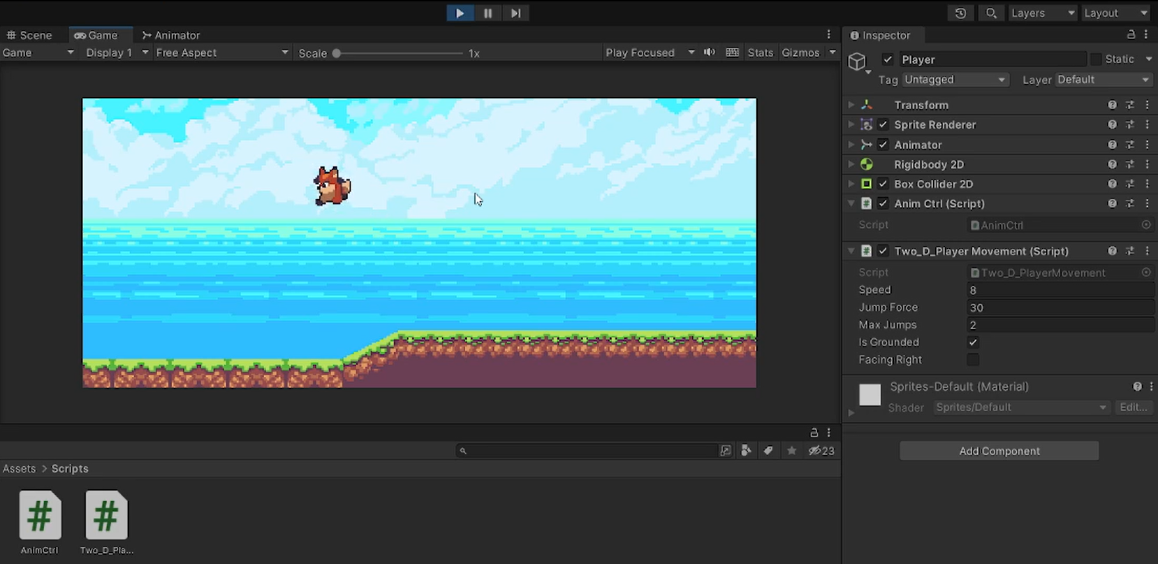
Task: Click the Step frame button
Action: tap(515, 13)
